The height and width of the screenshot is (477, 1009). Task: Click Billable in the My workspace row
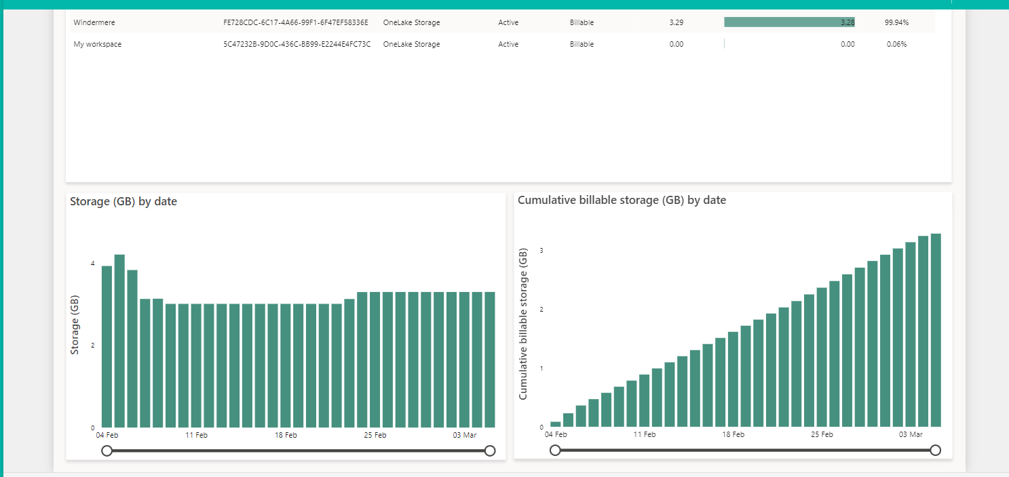click(x=582, y=44)
